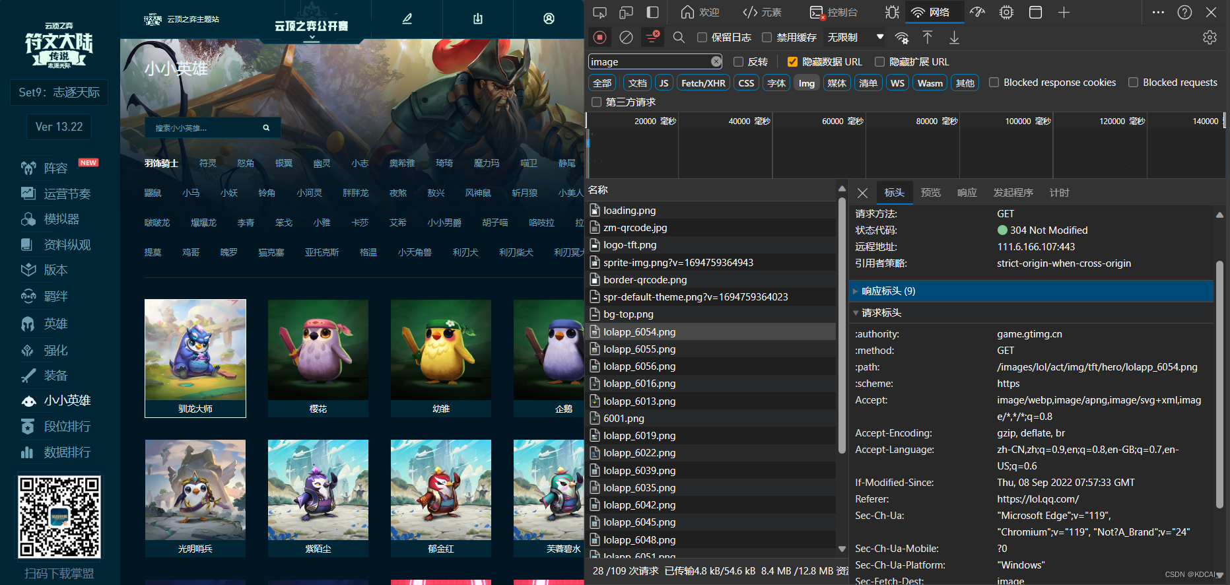The height and width of the screenshot is (585, 1230).
Task: Stop recording network log
Action: click(599, 38)
